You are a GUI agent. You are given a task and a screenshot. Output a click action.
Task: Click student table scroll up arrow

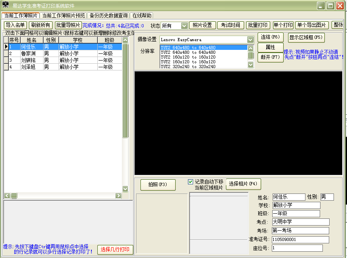pyautogui.click(x=125, y=40)
